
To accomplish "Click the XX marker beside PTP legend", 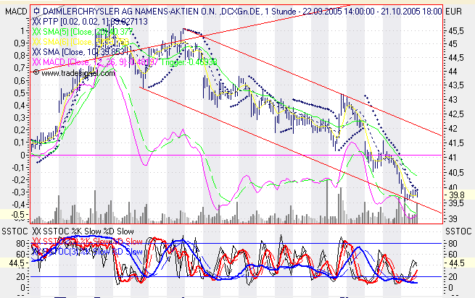I will [37, 22].
